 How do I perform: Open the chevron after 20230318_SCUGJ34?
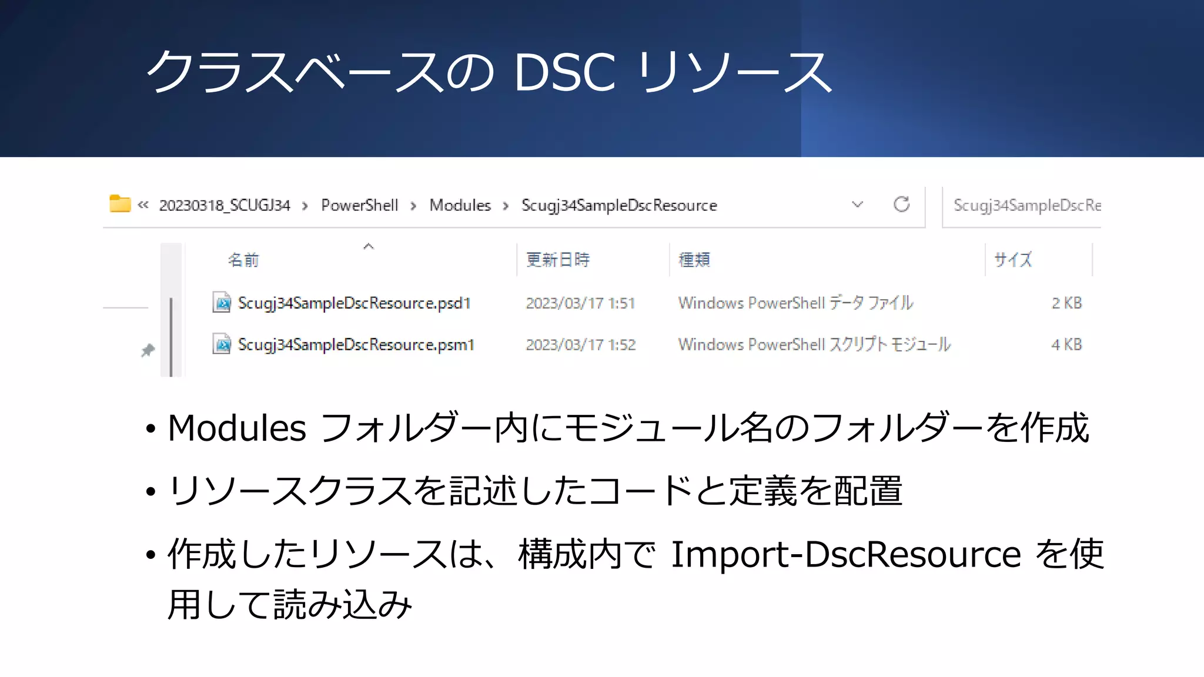(x=305, y=206)
